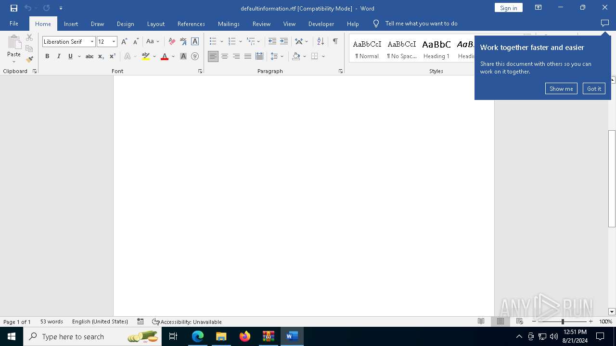The height and width of the screenshot is (346, 616).
Task: Switch to the References tab
Action: click(x=191, y=24)
